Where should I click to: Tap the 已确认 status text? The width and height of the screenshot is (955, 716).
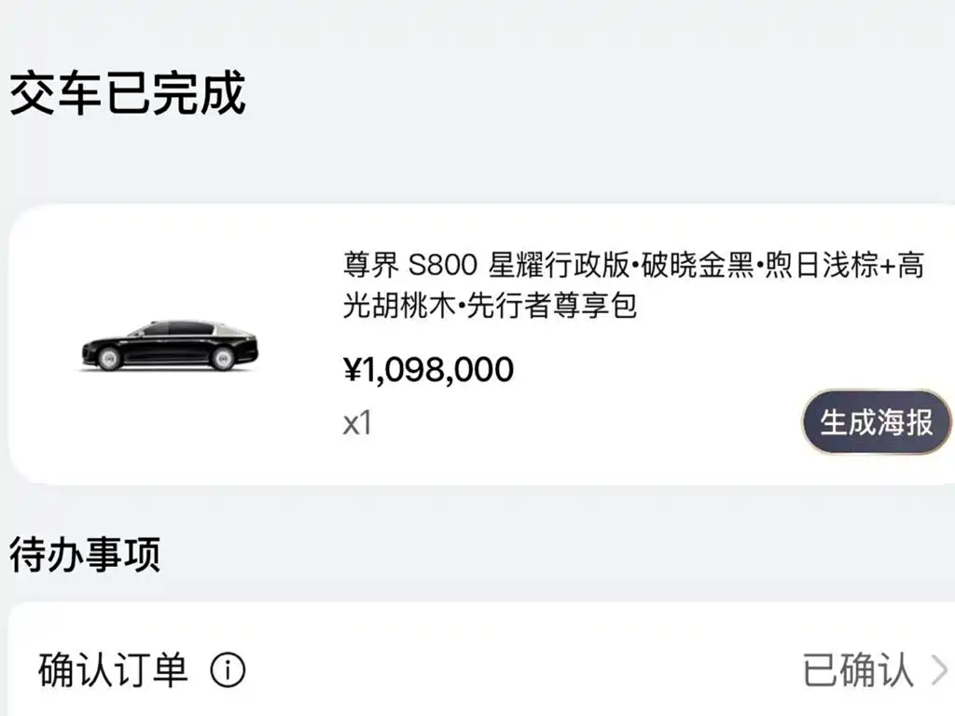pos(858,670)
